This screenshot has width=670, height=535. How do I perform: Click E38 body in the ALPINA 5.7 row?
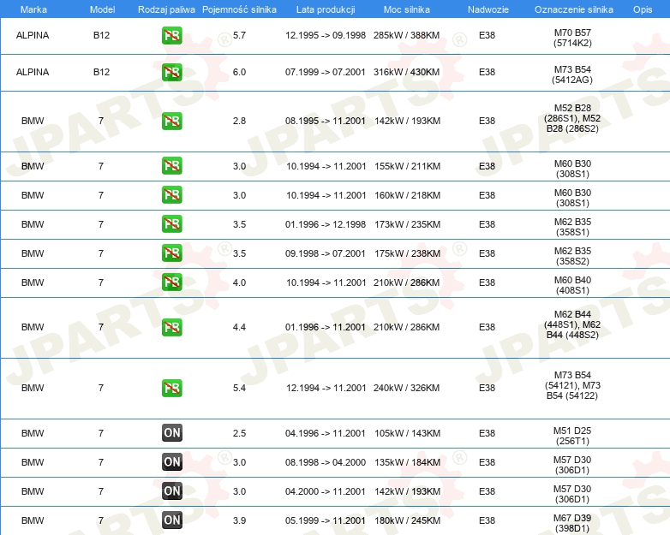pos(488,35)
